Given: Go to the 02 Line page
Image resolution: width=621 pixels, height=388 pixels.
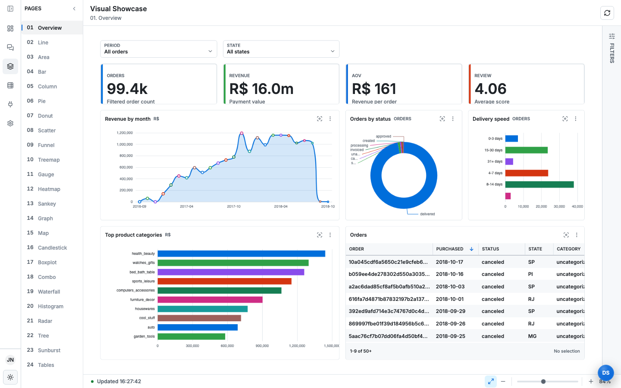Looking at the screenshot, I should [52, 42].
